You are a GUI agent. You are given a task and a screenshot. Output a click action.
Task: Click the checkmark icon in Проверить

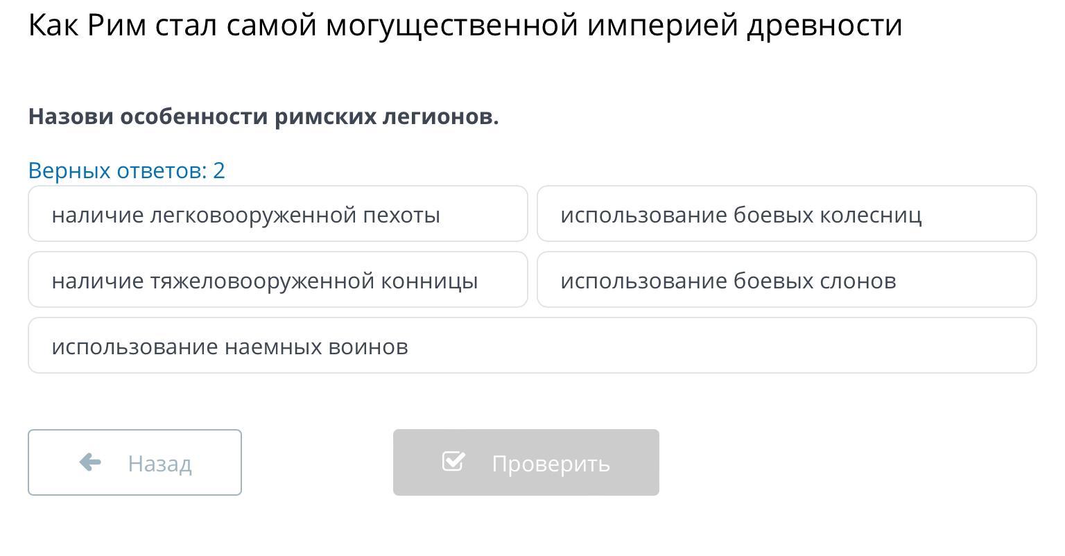(x=453, y=461)
